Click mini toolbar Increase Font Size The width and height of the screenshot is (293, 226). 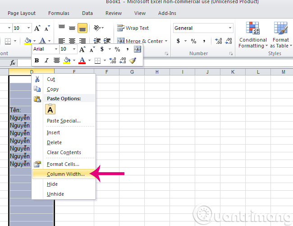pyautogui.click(x=82, y=49)
